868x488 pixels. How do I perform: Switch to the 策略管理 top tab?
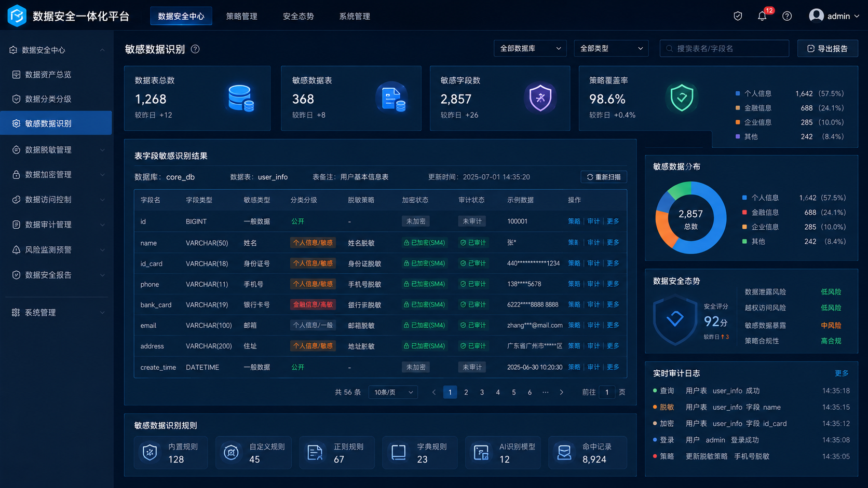tap(241, 16)
